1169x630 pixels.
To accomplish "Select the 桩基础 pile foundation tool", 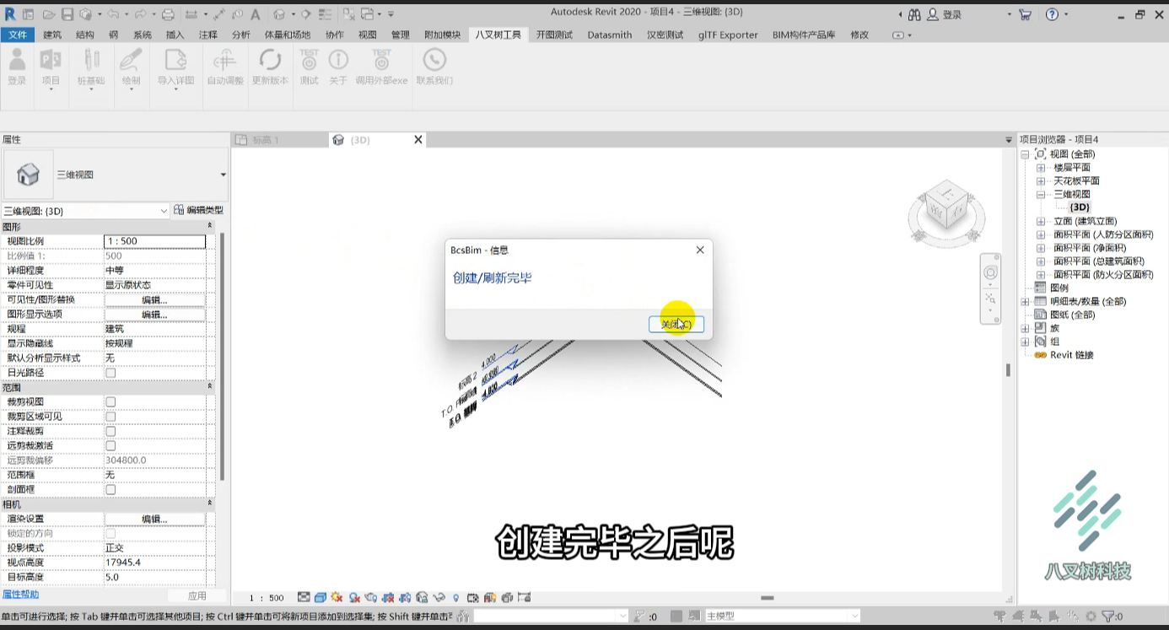I will click(91, 67).
